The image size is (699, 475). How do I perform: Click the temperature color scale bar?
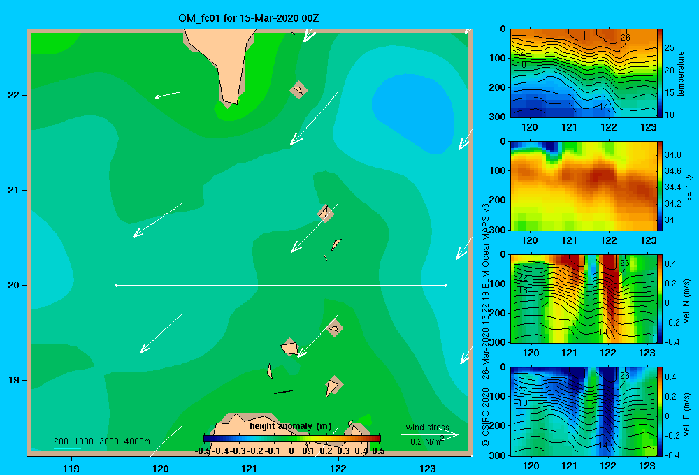(660, 73)
